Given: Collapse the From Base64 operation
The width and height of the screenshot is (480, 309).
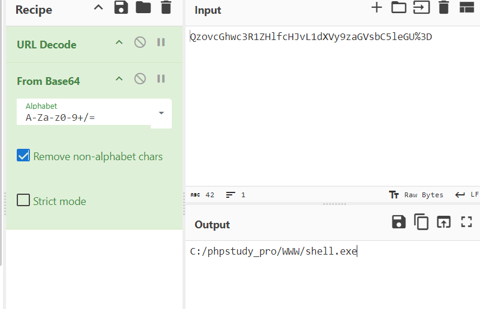Looking at the screenshot, I should tap(119, 79).
